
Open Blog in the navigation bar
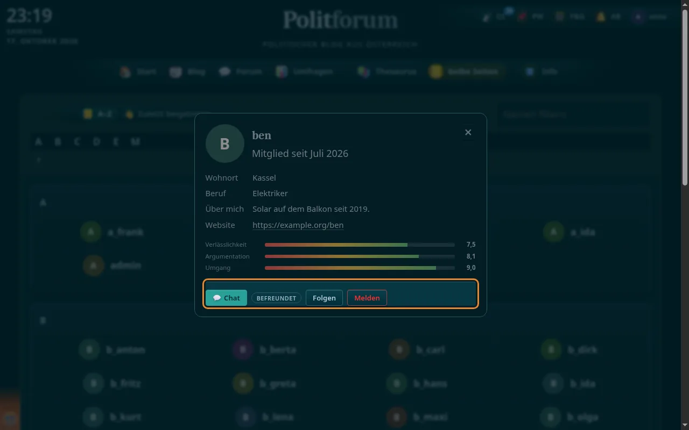[x=188, y=71]
